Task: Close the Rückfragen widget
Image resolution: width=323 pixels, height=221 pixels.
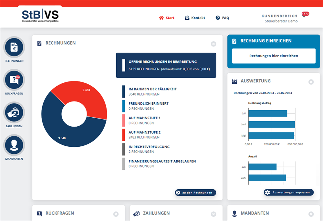Action: (116, 214)
